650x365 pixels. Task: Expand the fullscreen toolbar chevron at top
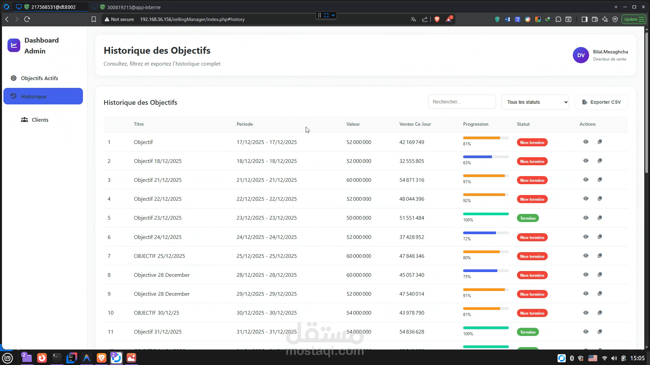[x=333, y=15]
